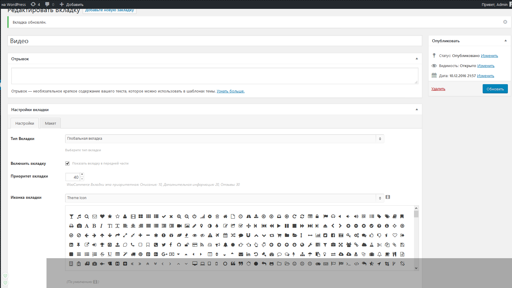The width and height of the screenshot is (512, 288).
Task: Collapse the 'Отрывок' panel
Action: click(417, 59)
